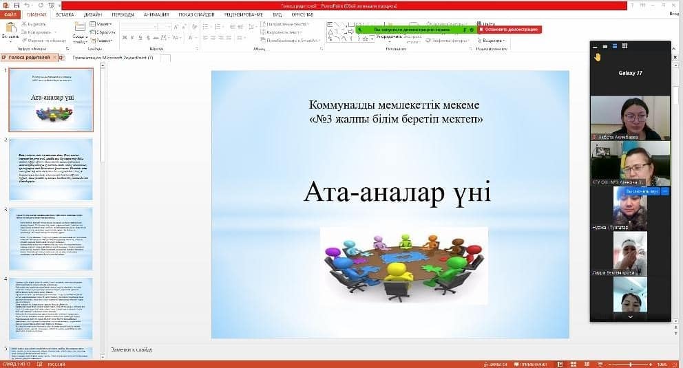Click the Undo arrow icon

tap(25, 5)
